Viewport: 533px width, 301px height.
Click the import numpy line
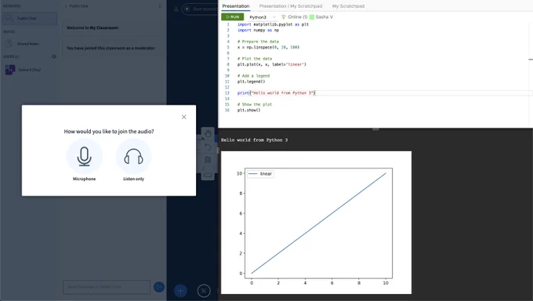(x=258, y=31)
